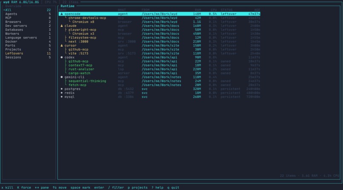Select the redis database row

(x=160, y=93)
